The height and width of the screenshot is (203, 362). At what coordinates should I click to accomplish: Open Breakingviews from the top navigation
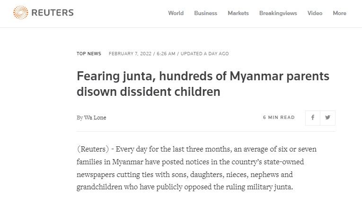point(278,13)
